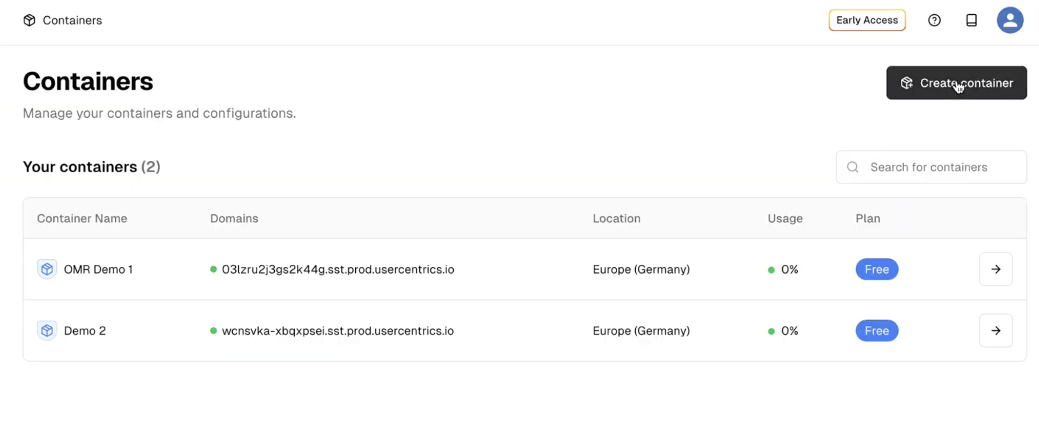Open the documentation book icon
The image size is (1039, 430).
pyautogui.click(x=971, y=20)
